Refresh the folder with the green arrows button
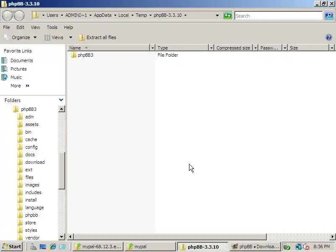Viewport: 336px width, 252px height. point(228,16)
